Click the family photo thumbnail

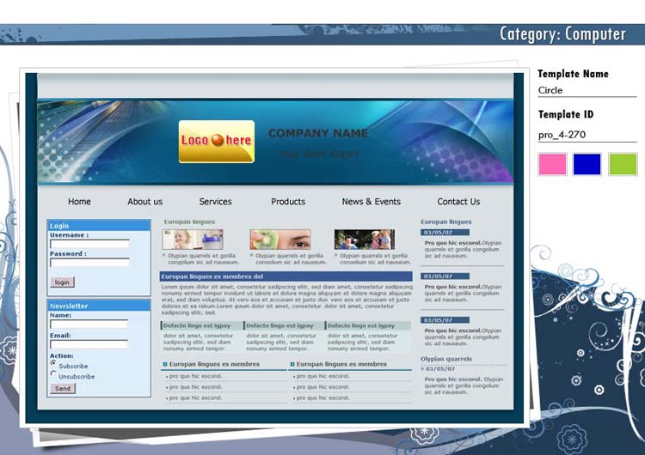tap(365, 240)
